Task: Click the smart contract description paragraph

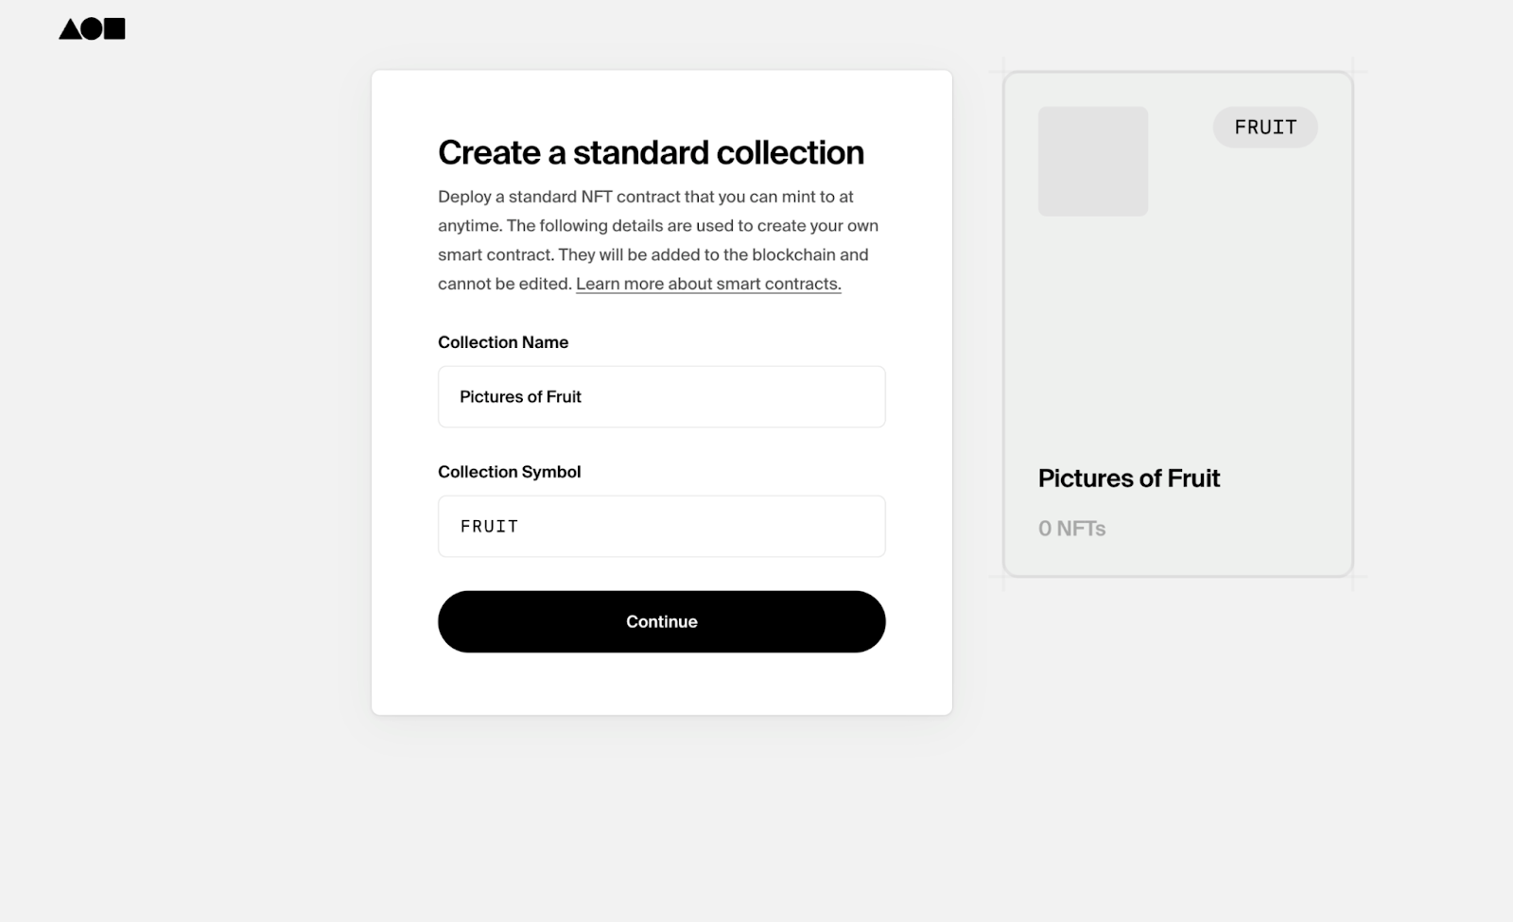Action: point(657,239)
